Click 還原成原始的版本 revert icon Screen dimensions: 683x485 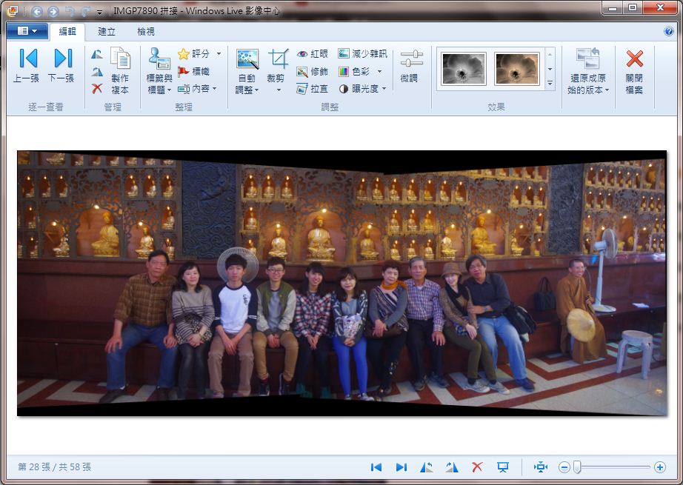click(587, 58)
